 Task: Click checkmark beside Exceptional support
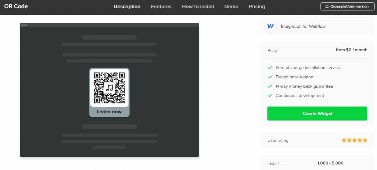tap(270, 77)
